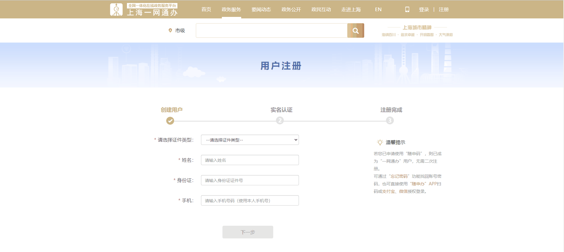Image resolution: width=564 pixels, height=252 pixels.
Task: Click the step 3 circle for 注册完成
Action: 390,121
